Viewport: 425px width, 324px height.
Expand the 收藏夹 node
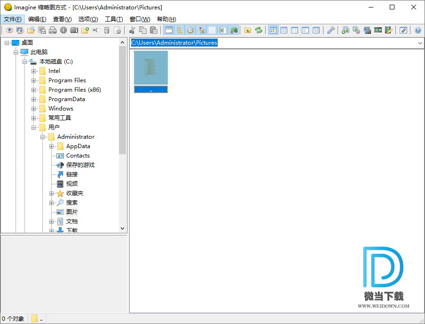[x=52, y=193]
